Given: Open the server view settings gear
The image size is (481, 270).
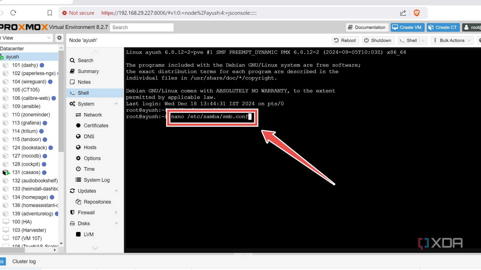Looking at the screenshot, I should [59, 38].
